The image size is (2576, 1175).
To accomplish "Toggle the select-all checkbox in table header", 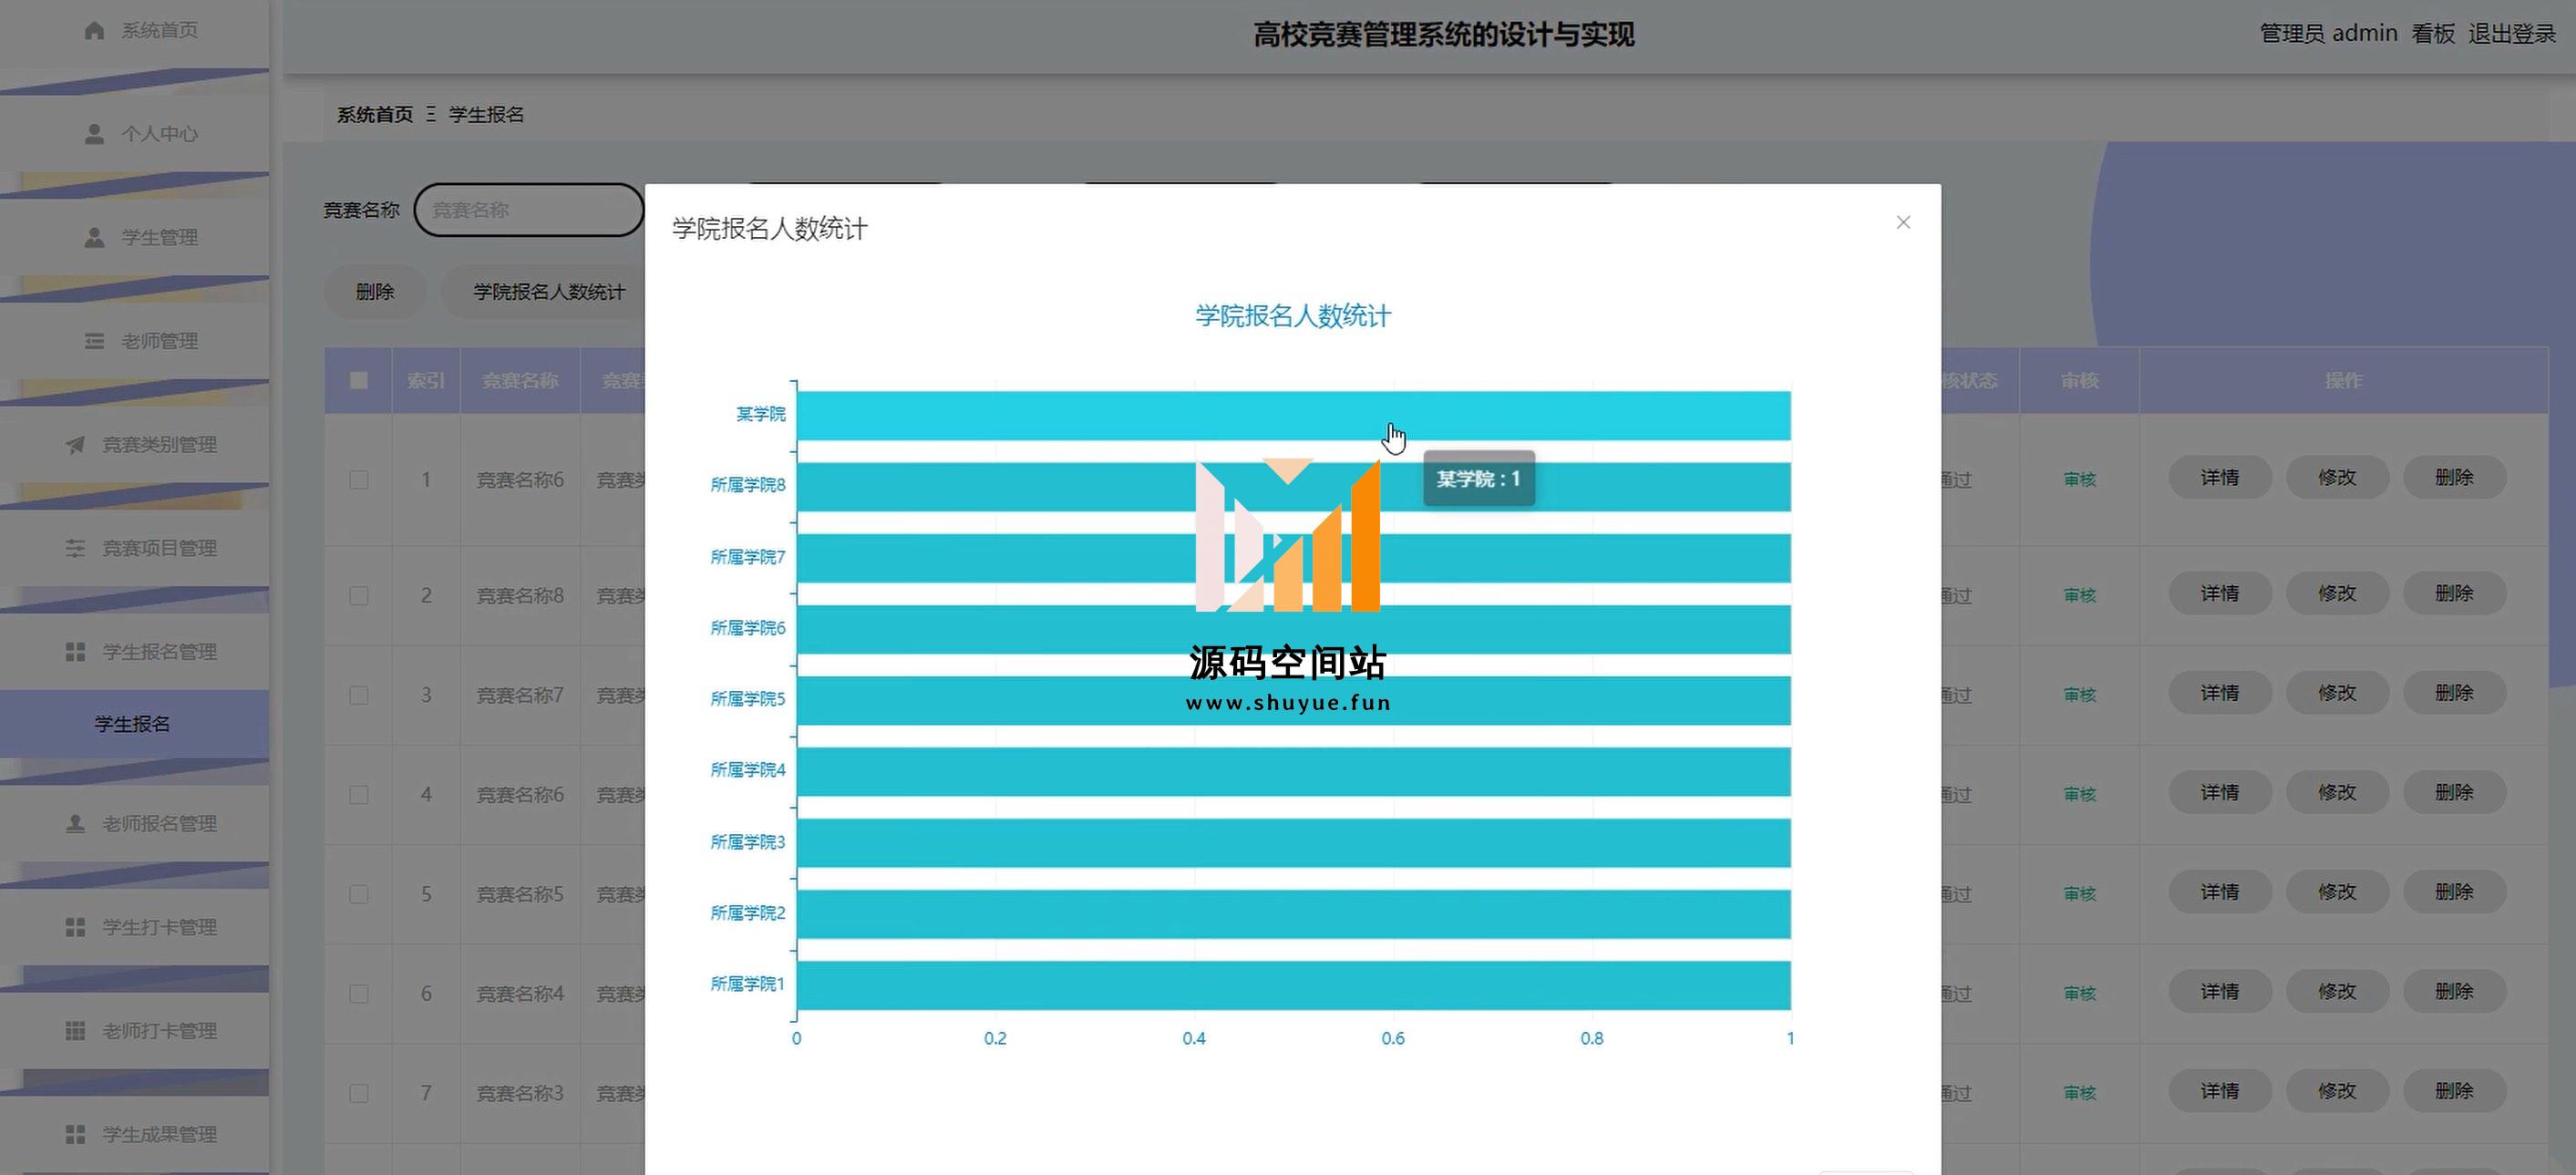I will coord(358,380).
